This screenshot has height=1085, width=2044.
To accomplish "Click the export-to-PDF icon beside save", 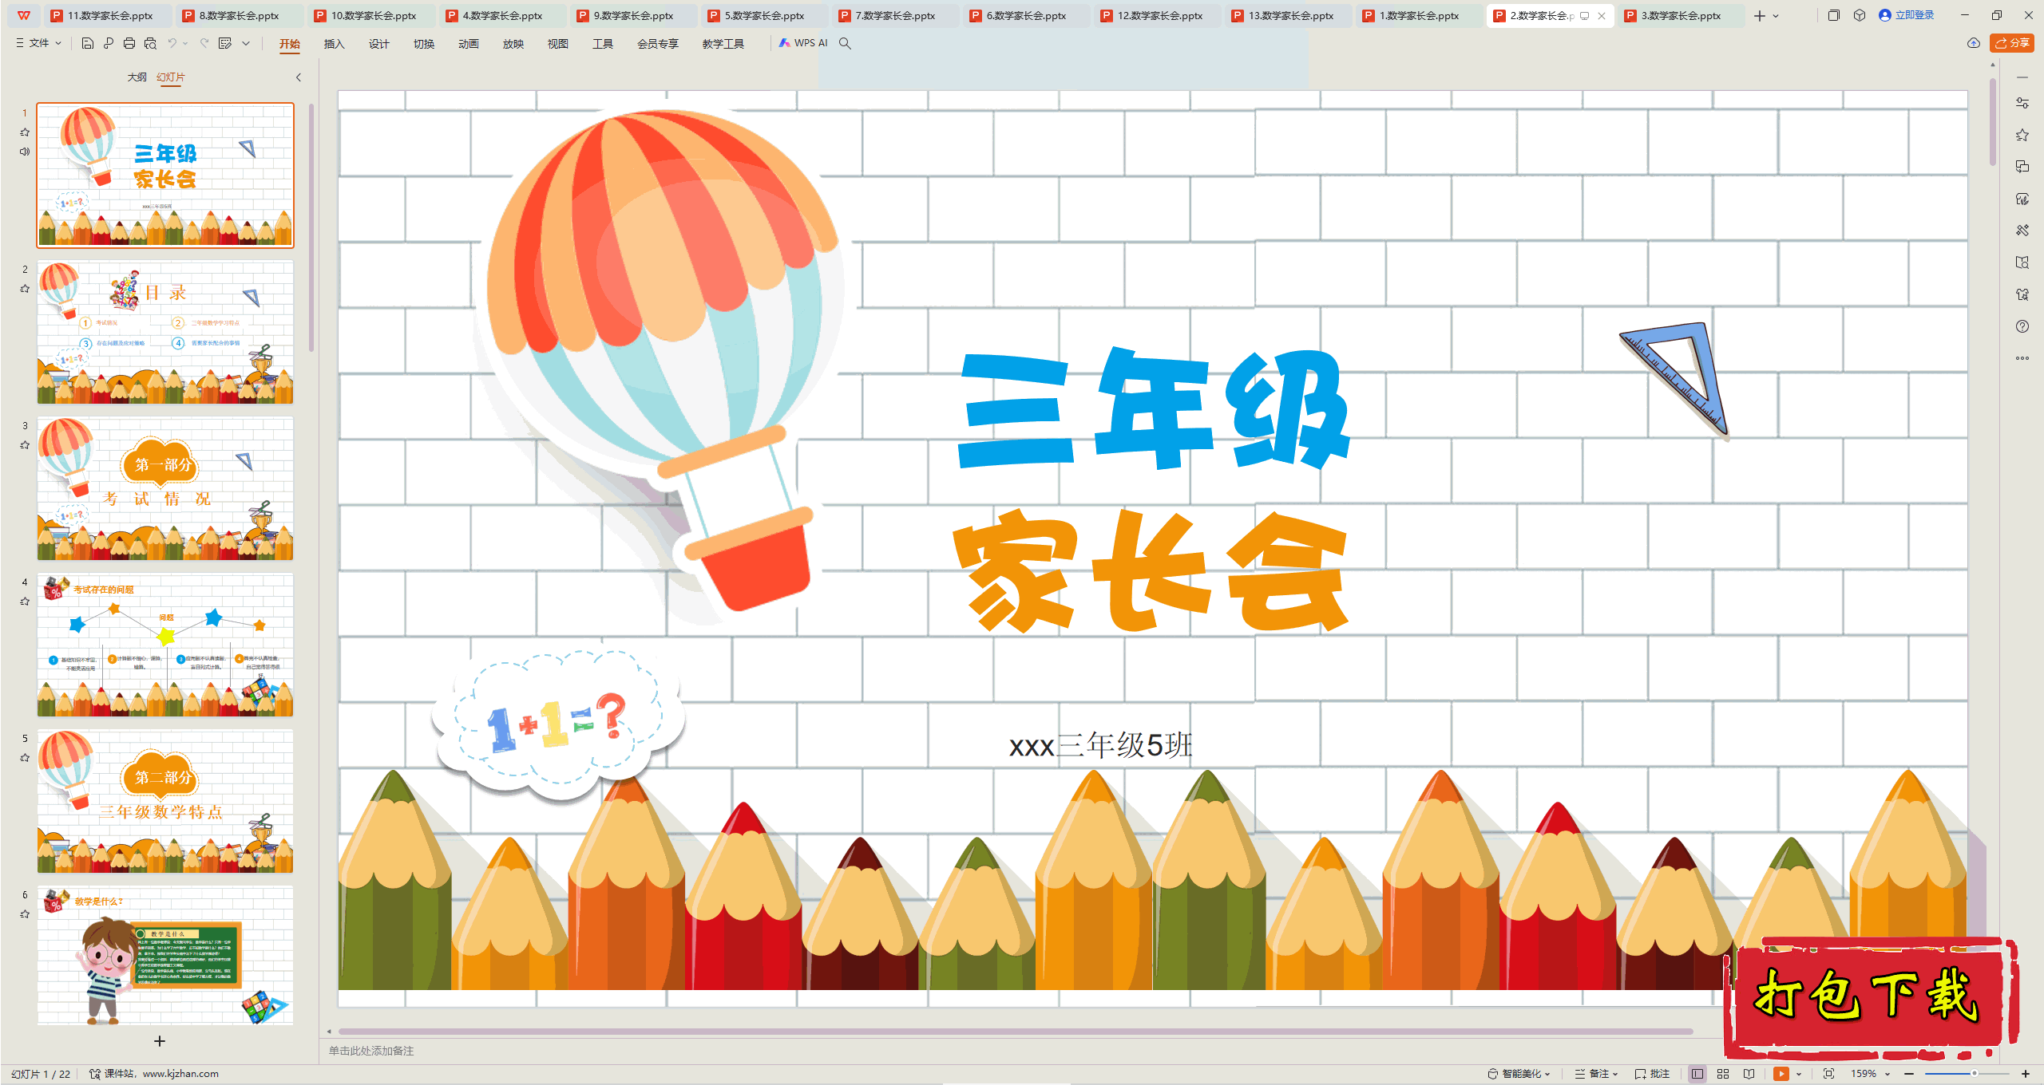I will (109, 43).
